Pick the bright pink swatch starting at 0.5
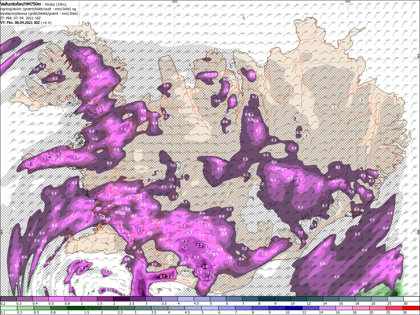The image size is (420, 315). (56, 299)
